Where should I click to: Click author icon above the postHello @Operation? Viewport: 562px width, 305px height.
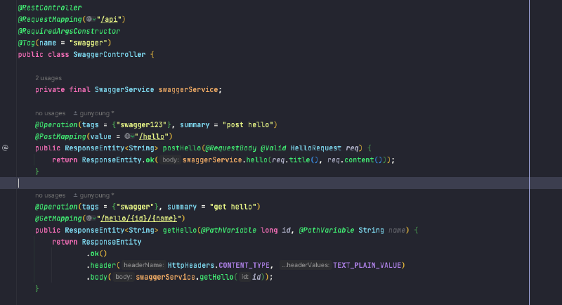tap(76, 113)
